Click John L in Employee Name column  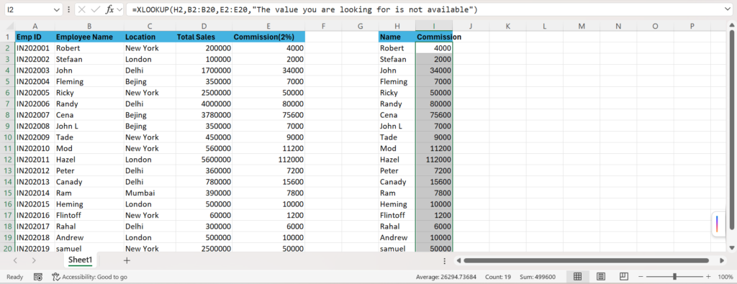click(89, 127)
